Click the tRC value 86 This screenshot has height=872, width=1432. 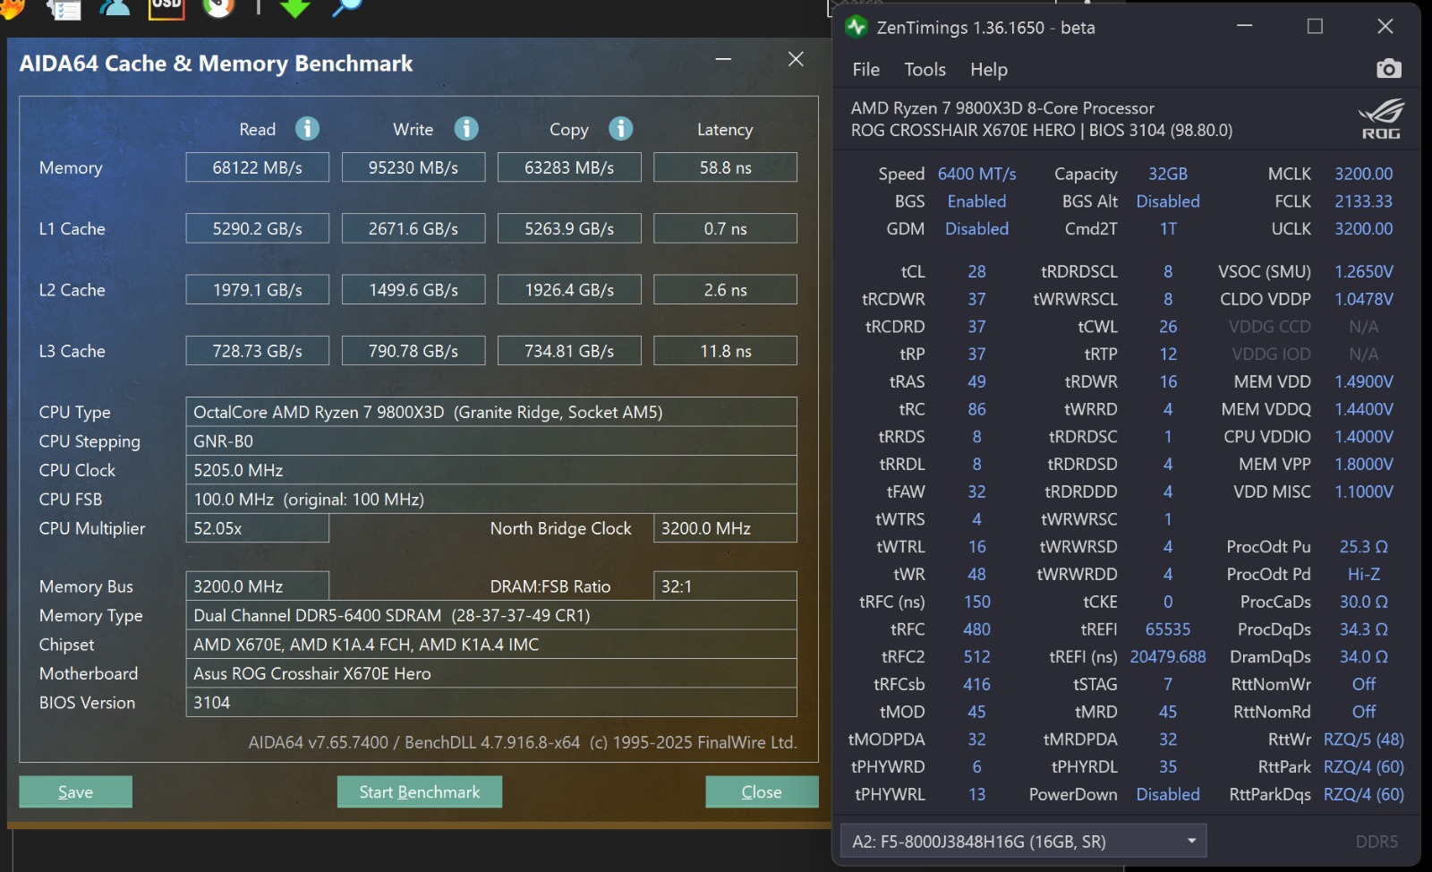point(976,409)
